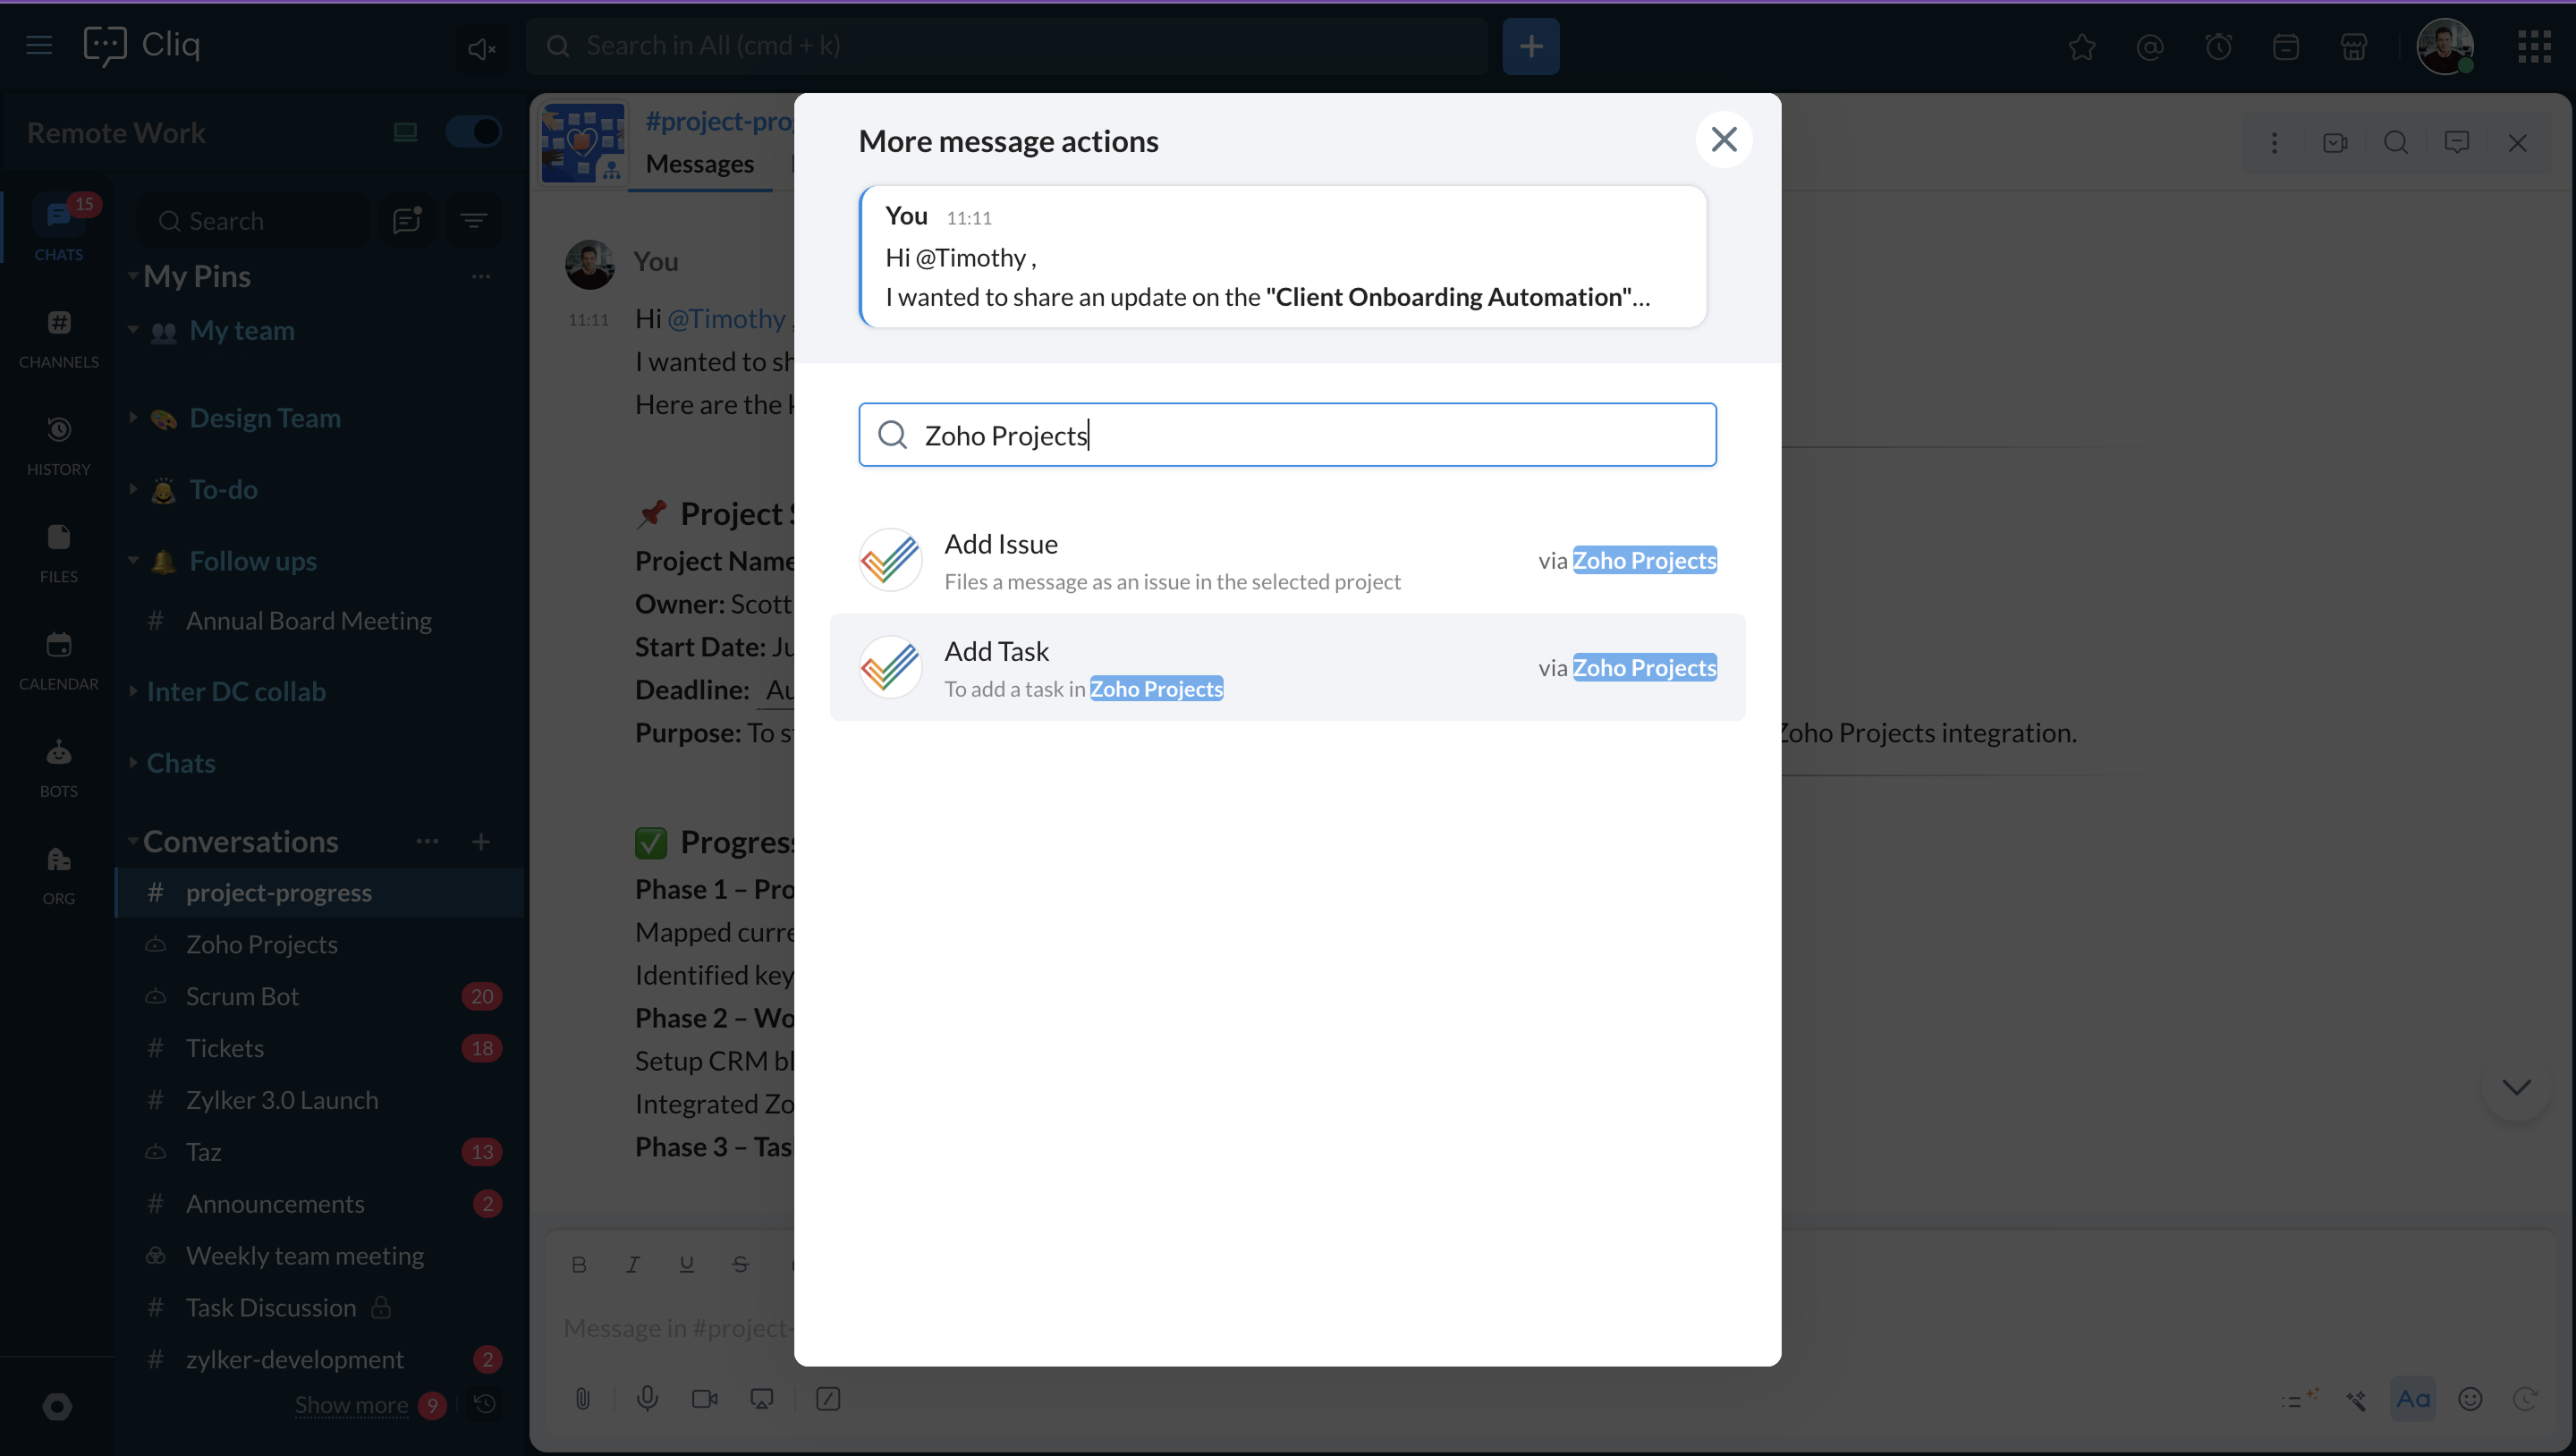The image size is (2576, 1456).
Task: Click the Remote Work monitor icon
Action: tap(405, 132)
